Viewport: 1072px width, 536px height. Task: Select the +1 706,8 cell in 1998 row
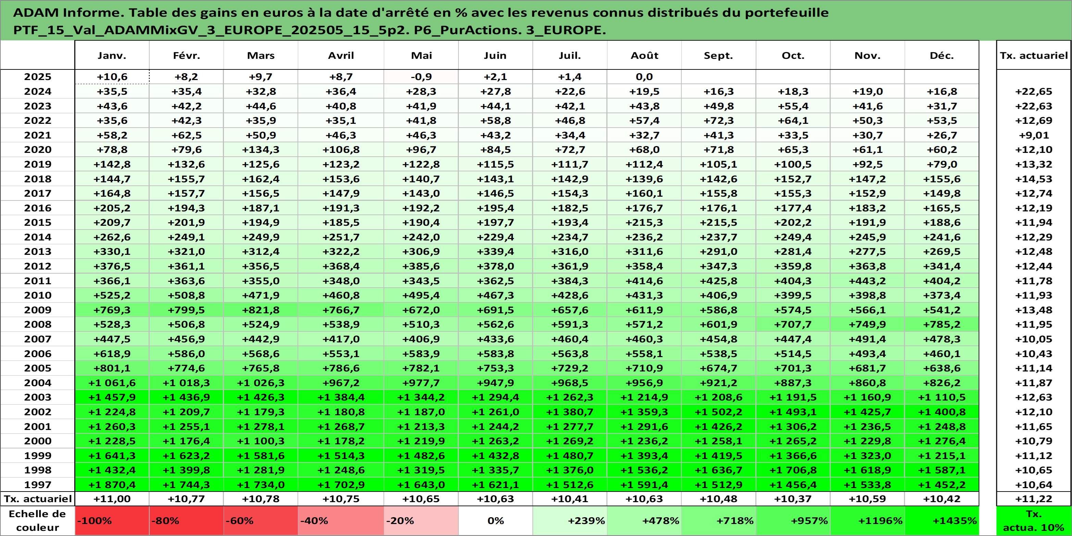pos(793,470)
